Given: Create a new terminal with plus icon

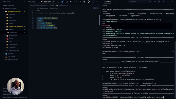Looking at the screenshot, I should click(155, 2).
